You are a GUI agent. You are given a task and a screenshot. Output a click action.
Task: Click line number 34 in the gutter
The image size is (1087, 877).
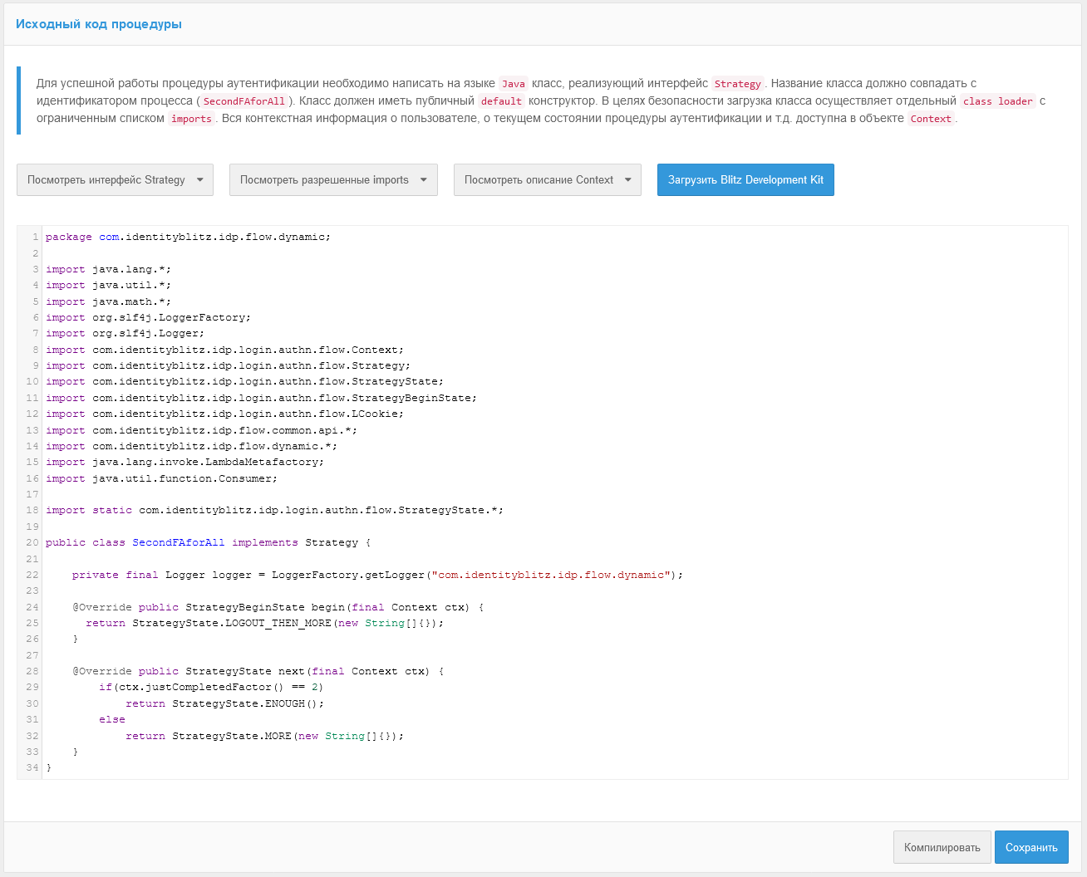point(32,768)
